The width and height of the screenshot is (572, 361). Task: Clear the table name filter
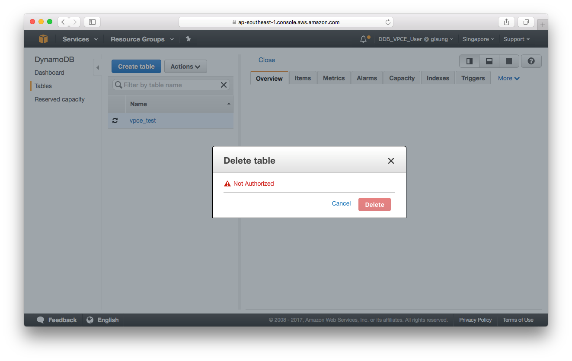point(224,85)
